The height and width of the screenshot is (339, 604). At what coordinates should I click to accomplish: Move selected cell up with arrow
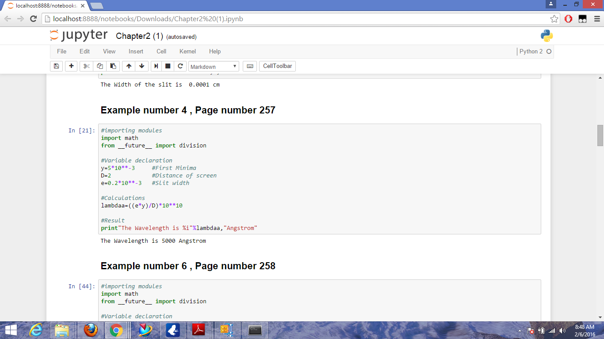(x=129, y=66)
